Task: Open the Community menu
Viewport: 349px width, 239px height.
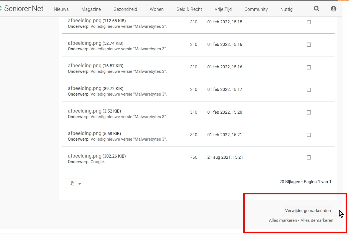Action: click(x=256, y=9)
